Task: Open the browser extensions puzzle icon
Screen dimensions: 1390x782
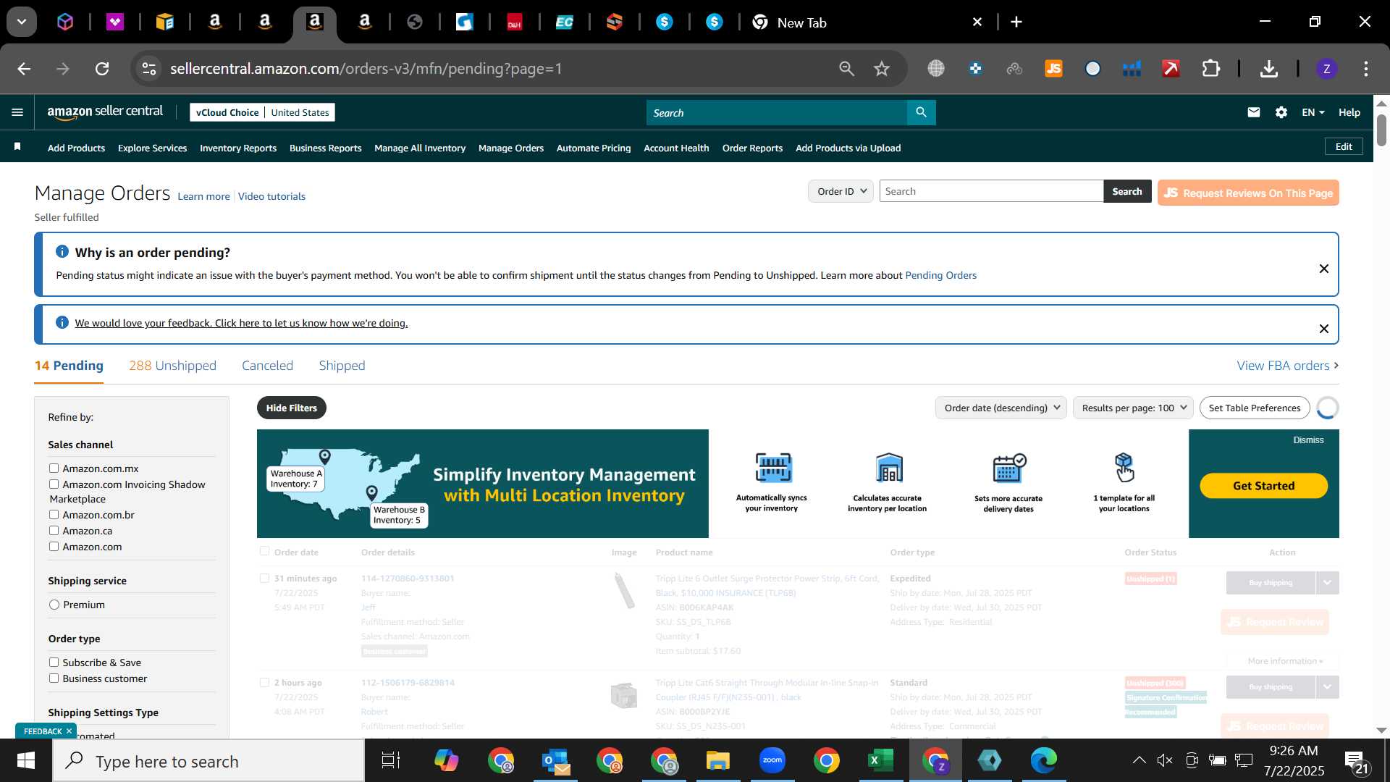Action: pyautogui.click(x=1210, y=69)
